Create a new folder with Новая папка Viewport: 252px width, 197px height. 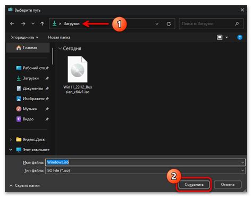[59, 37]
